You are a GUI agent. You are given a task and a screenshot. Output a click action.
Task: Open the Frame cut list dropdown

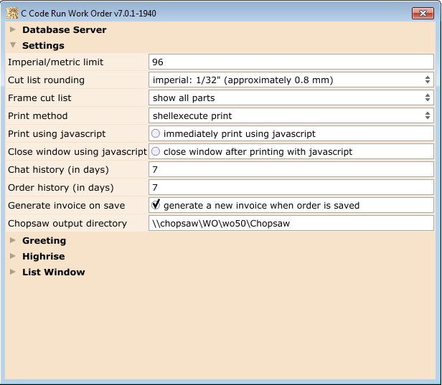pyautogui.click(x=291, y=98)
